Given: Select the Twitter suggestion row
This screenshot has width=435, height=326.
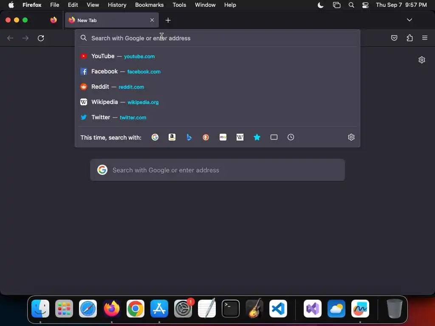Looking at the screenshot, I should pos(217,117).
